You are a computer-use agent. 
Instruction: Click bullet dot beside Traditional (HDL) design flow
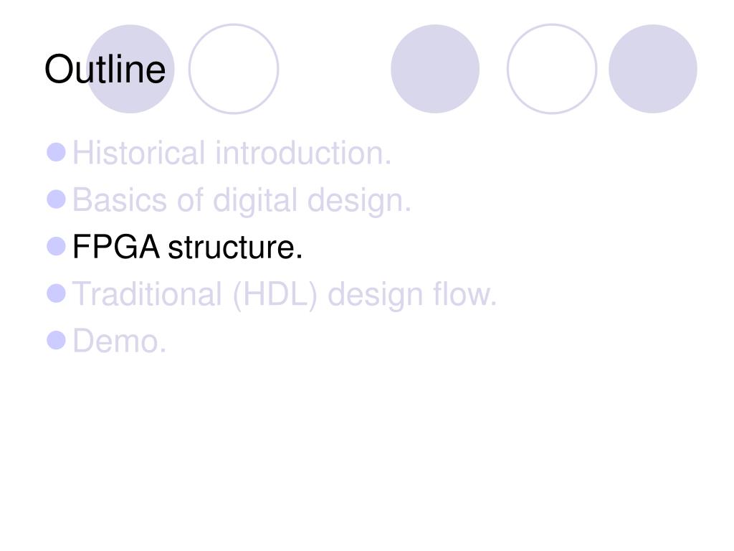pos(56,293)
